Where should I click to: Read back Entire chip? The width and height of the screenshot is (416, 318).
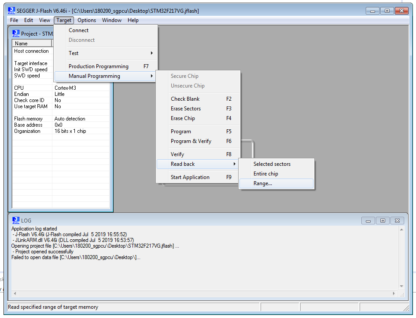[x=276, y=174]
